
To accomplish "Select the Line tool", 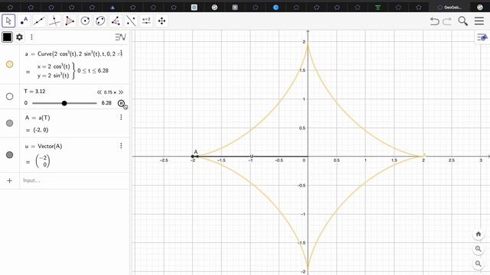I will pyautogui.click(x=39, y=21).
